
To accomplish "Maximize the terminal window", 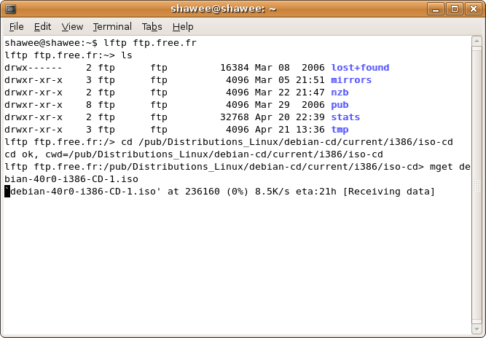I will coord(455,9).
